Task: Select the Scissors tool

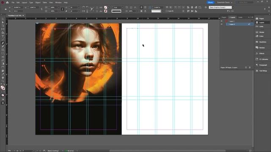Action: tap(3, 57)
